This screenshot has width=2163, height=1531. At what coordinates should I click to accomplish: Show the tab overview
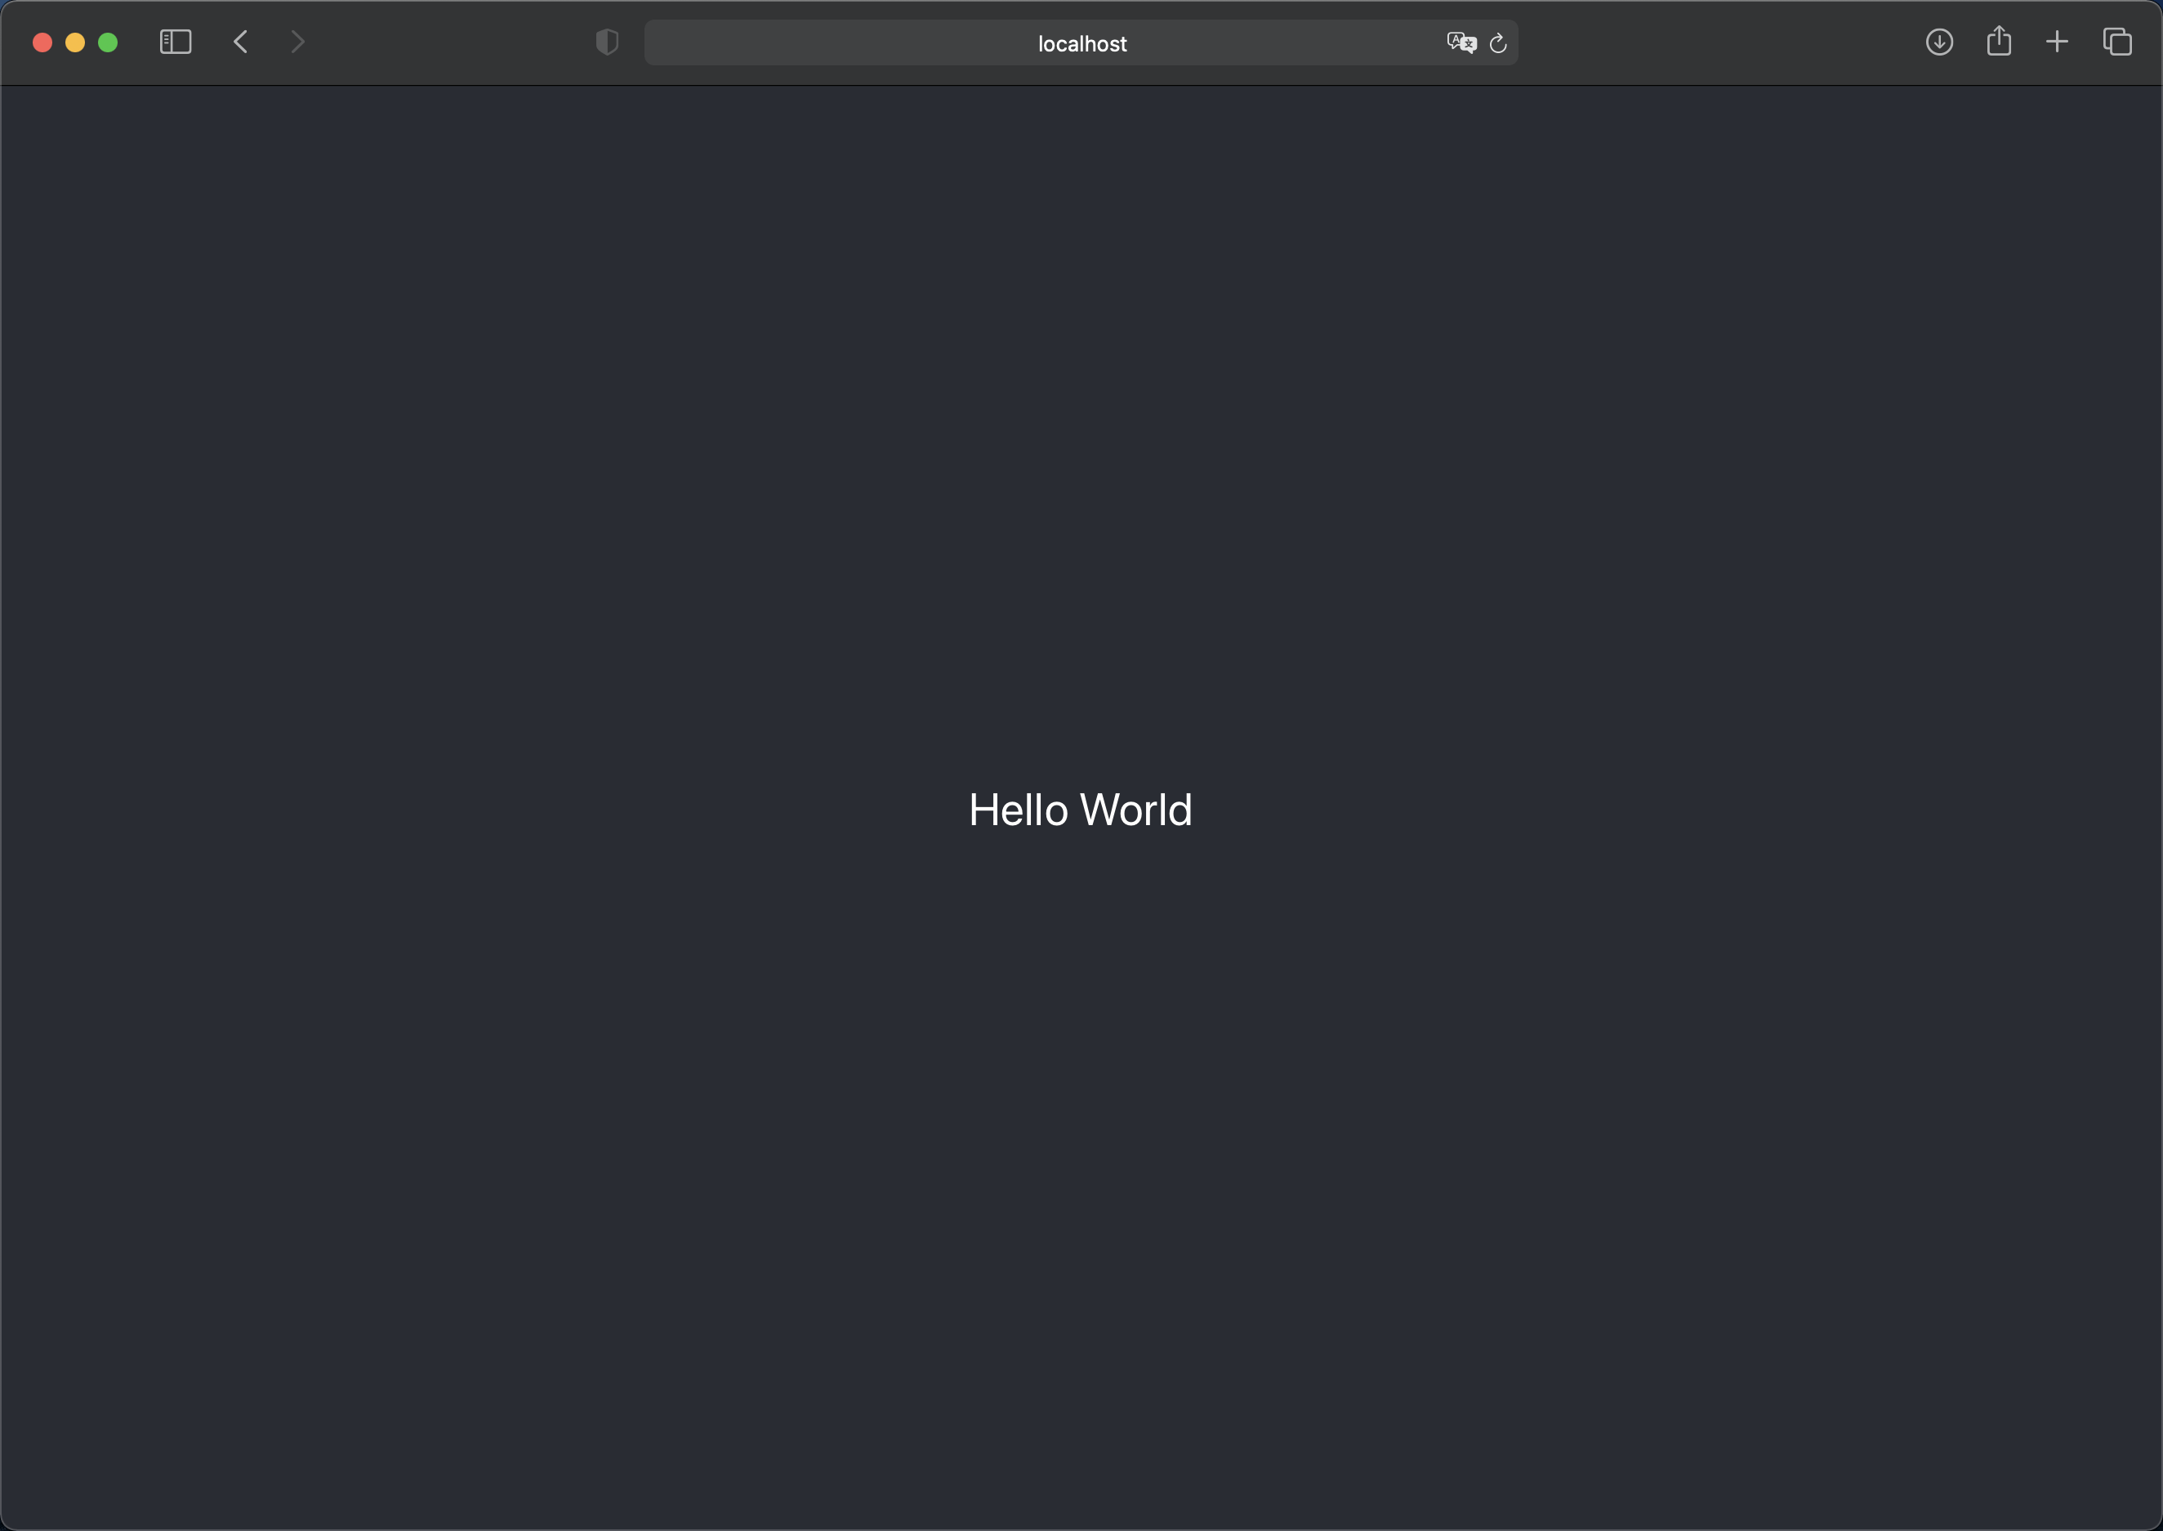tap(2116, 42)
